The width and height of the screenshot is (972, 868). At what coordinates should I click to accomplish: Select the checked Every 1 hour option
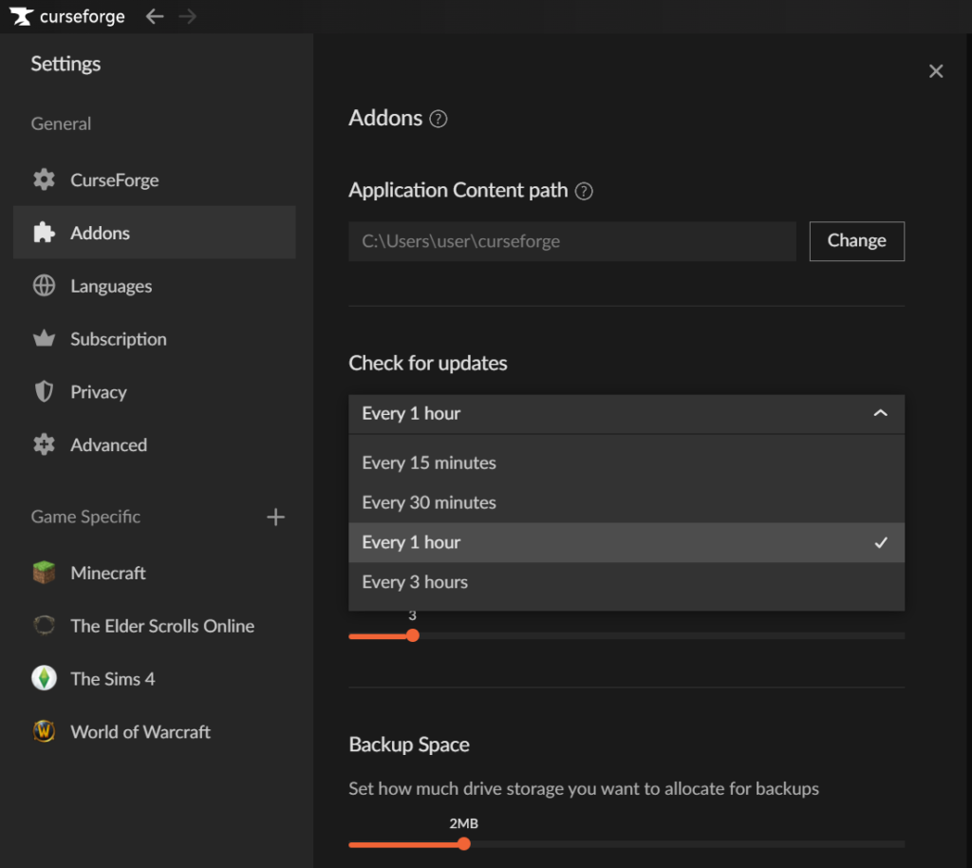click(x=626, y=542)
